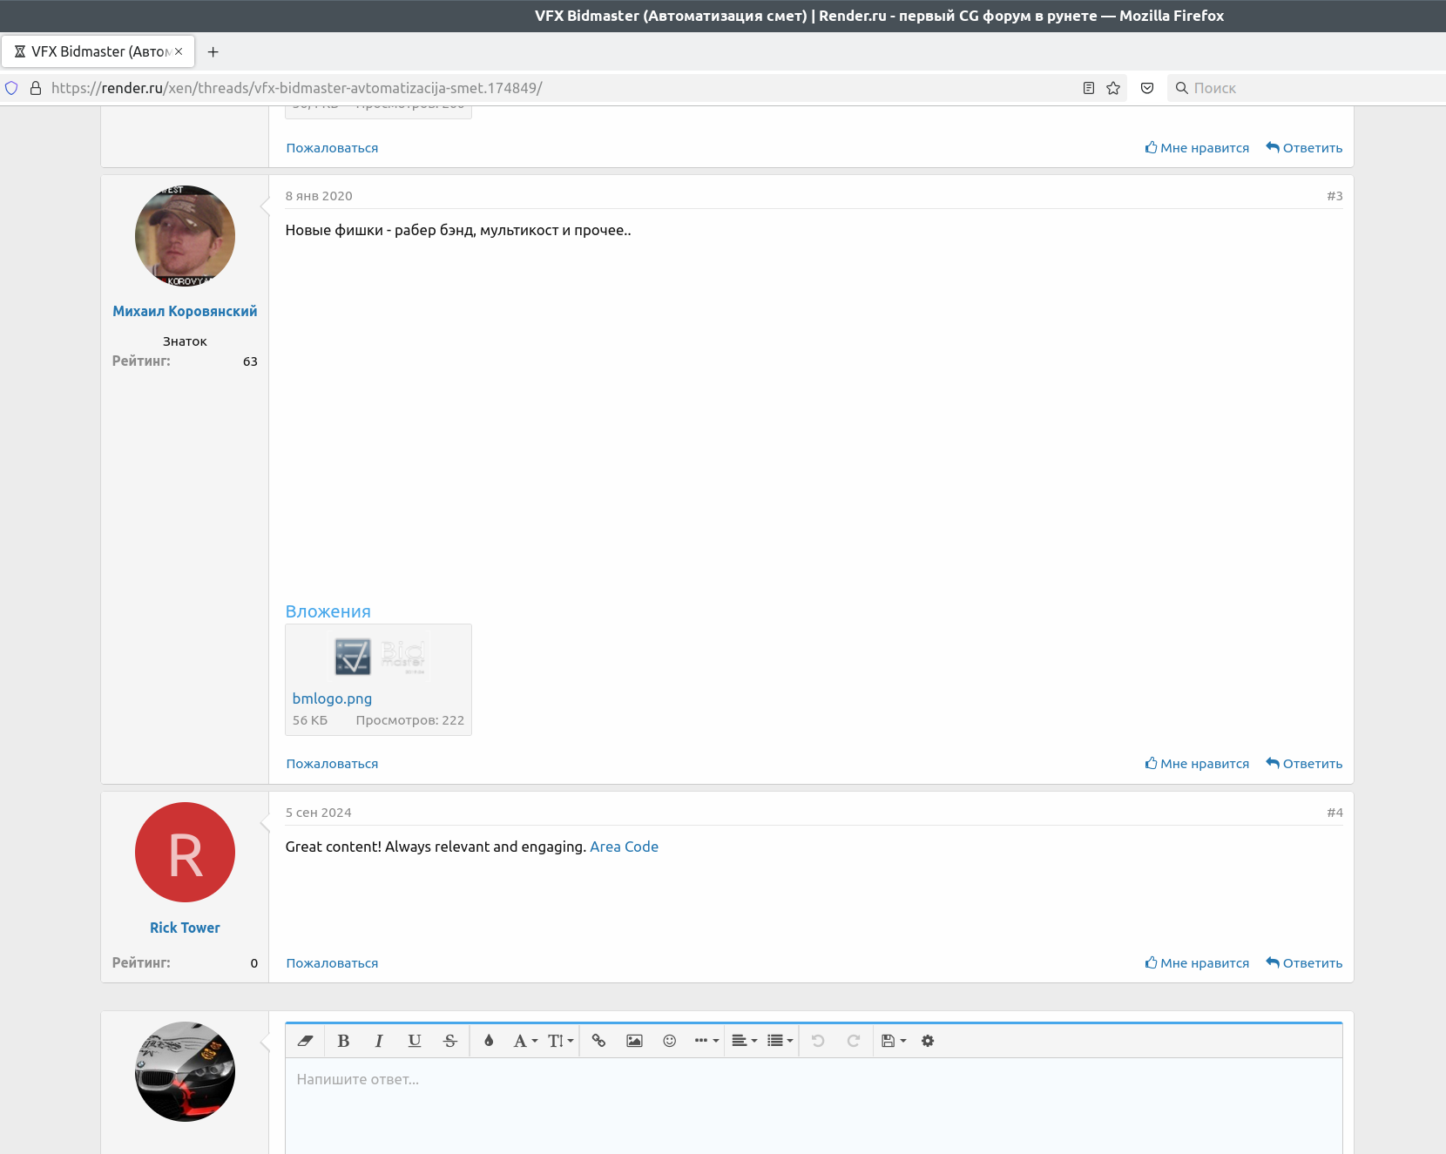Close the VFX Bidmaster tab
The height and width of the screenshot is (1154, 1446).
click(x=179, y=51)
